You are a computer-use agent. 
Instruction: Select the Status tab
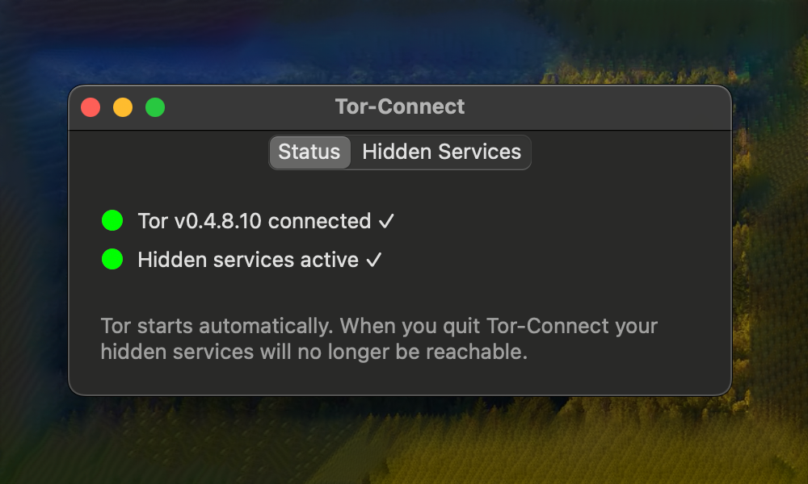309,152
